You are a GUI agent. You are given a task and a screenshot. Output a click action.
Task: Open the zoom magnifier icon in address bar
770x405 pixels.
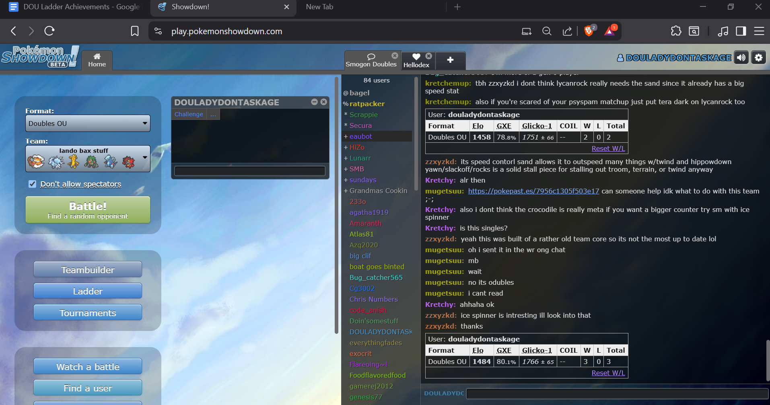[x=547, y=31]
